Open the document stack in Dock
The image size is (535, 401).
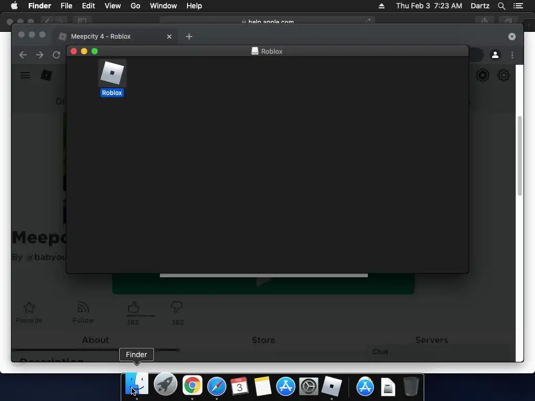pos(388,387)
